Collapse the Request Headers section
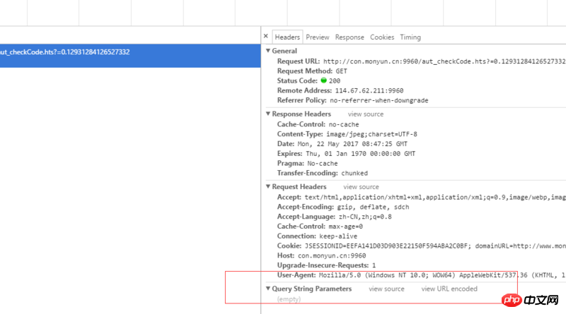 pos(268,186)
